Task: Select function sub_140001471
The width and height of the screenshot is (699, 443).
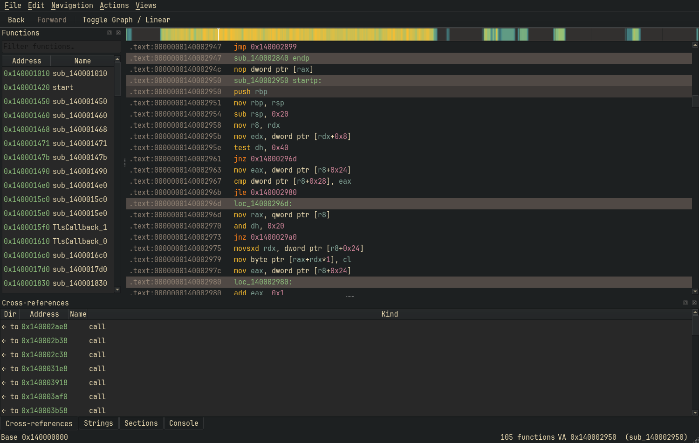Action: click(58, 144)
